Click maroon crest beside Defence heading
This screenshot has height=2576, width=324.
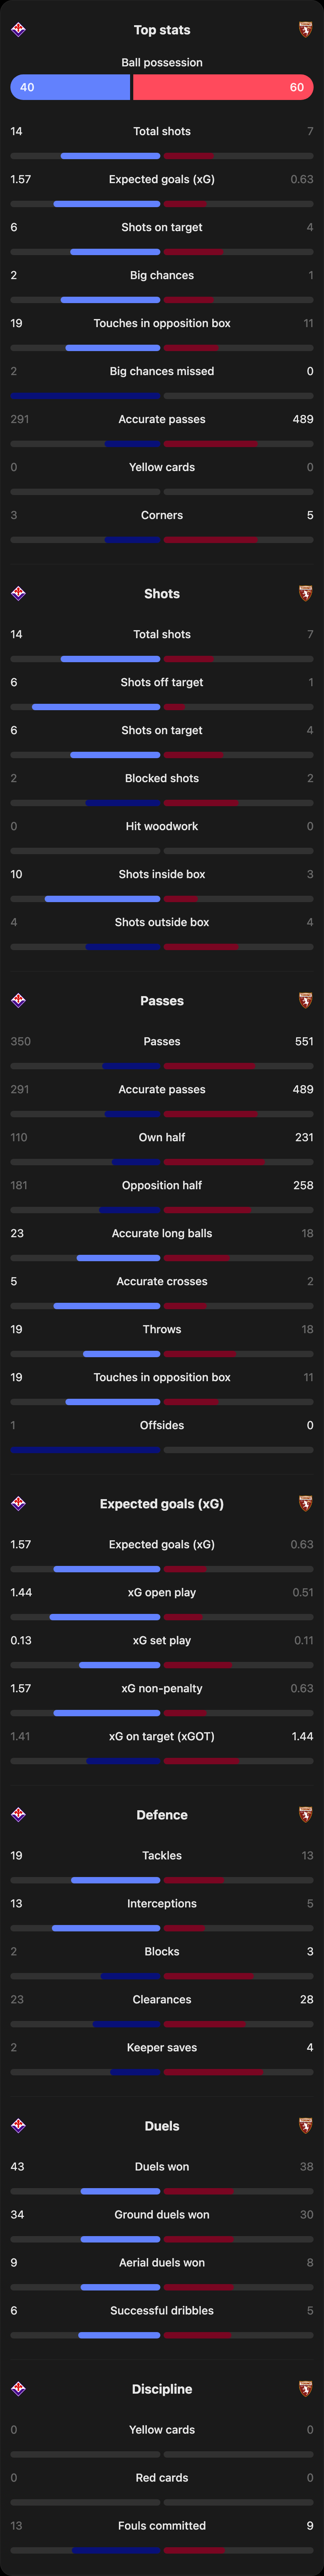[306, 1814]
